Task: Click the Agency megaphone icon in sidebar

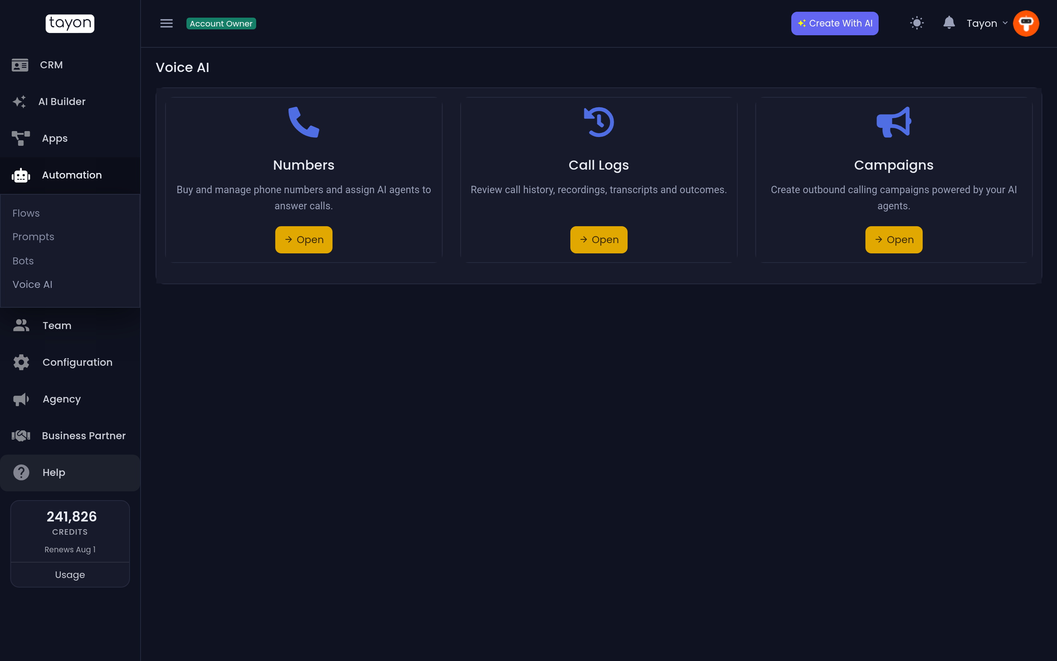Action: 21,399
